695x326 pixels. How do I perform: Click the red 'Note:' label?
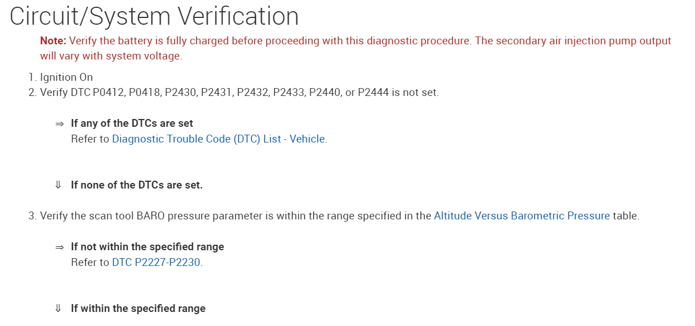[53, 41]
